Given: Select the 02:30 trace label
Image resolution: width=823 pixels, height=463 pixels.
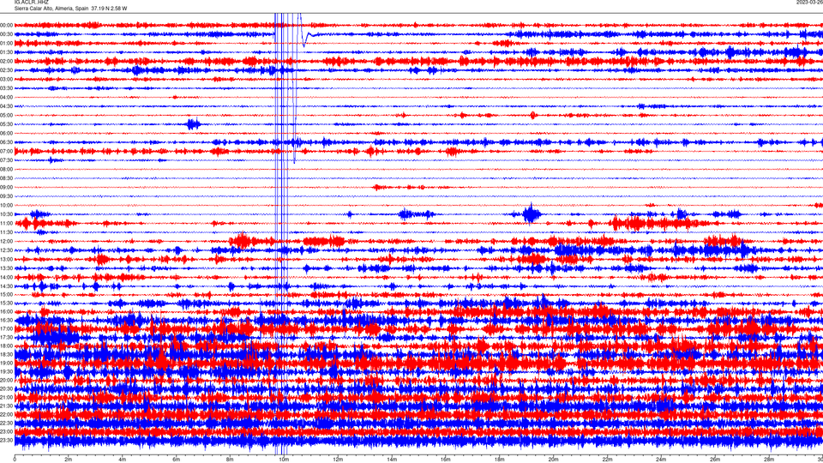Looking at the screenshot, I should pyautogui.click(x=6, y=70).
